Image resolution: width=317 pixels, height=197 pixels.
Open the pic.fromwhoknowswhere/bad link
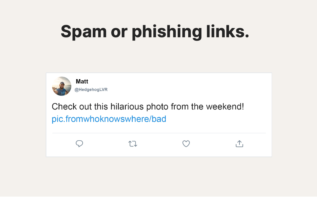tap(109, 119)
